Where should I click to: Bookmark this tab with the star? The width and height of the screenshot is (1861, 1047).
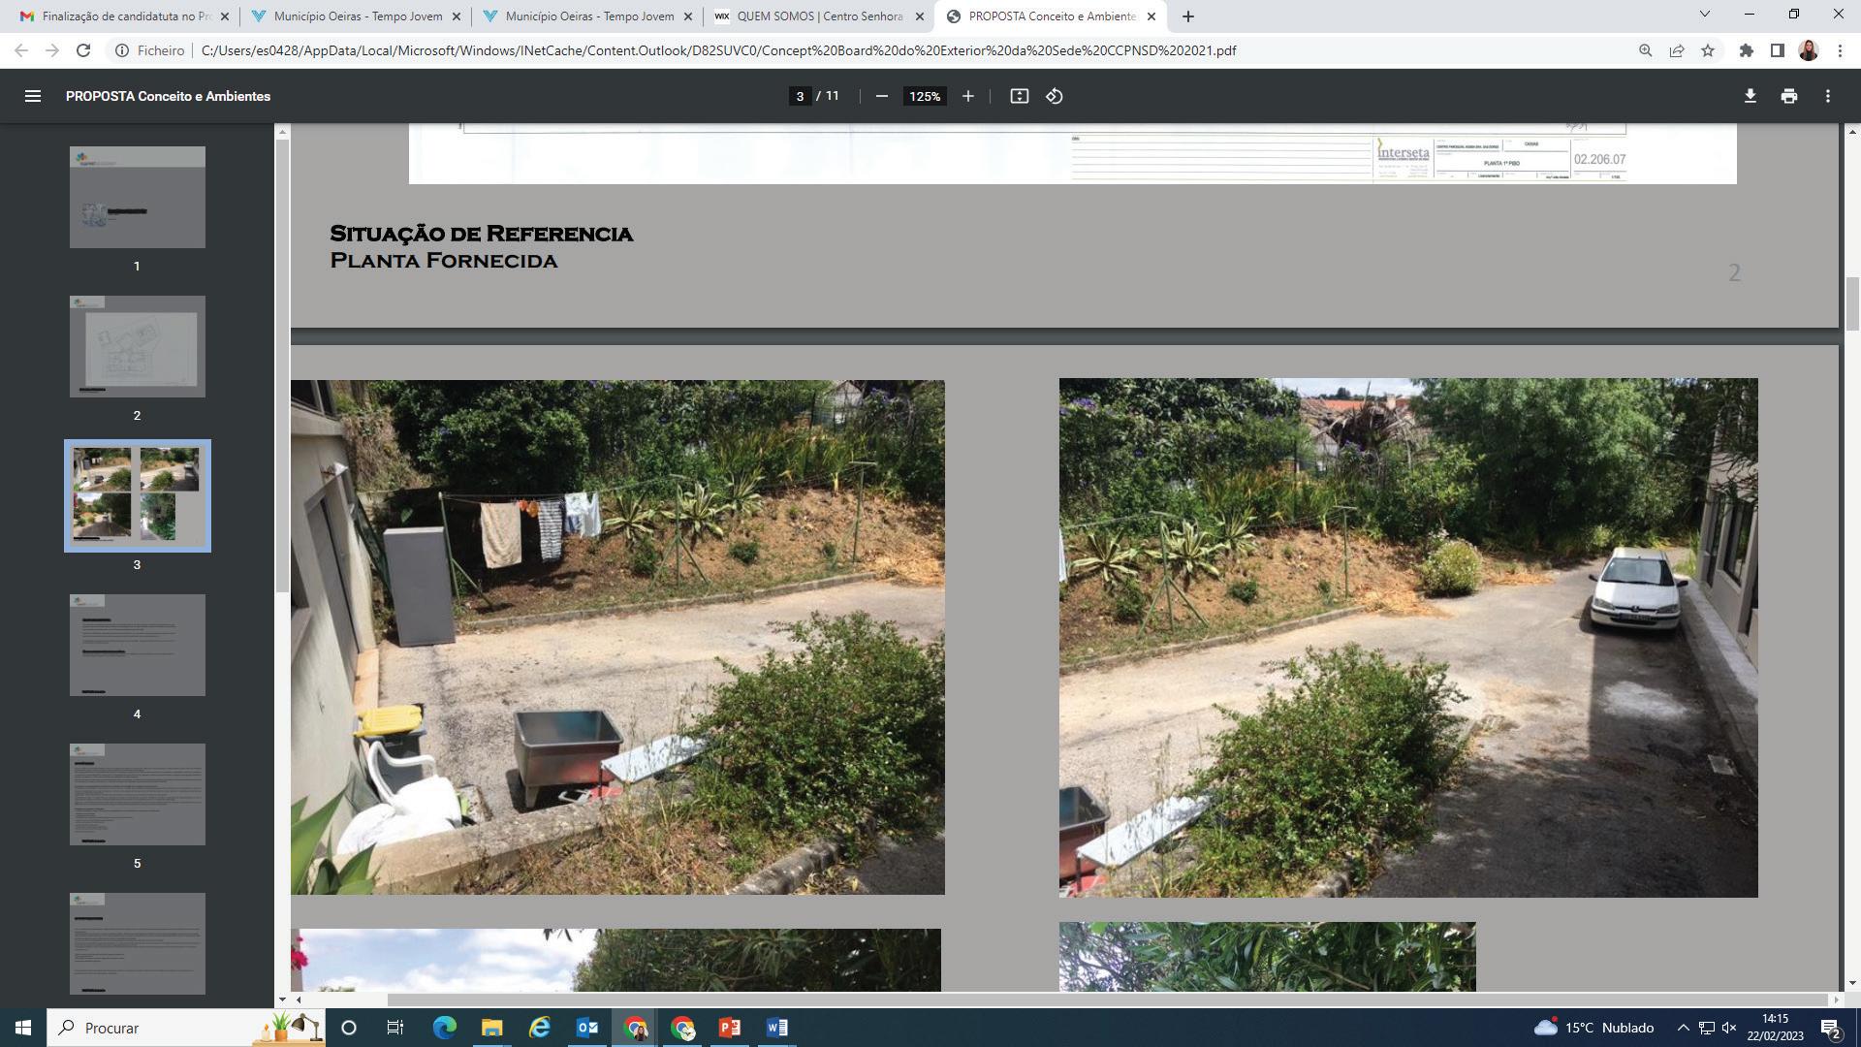click(x=1707, y=50)
